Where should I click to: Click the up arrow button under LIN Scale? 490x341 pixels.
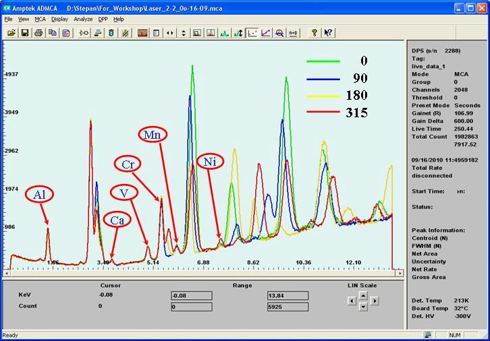pos(363,295)
